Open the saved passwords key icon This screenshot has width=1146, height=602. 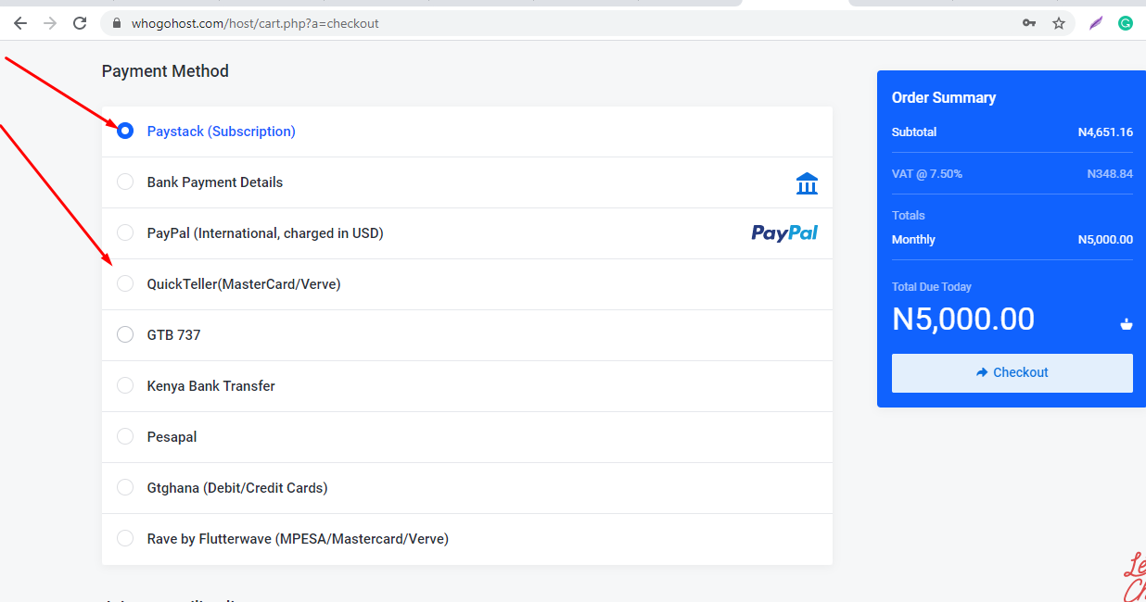tap(1029, 23)
